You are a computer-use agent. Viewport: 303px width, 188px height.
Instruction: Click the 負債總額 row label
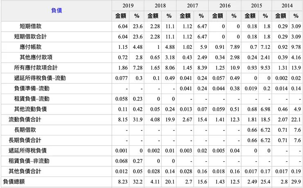(x=14, y=182)
